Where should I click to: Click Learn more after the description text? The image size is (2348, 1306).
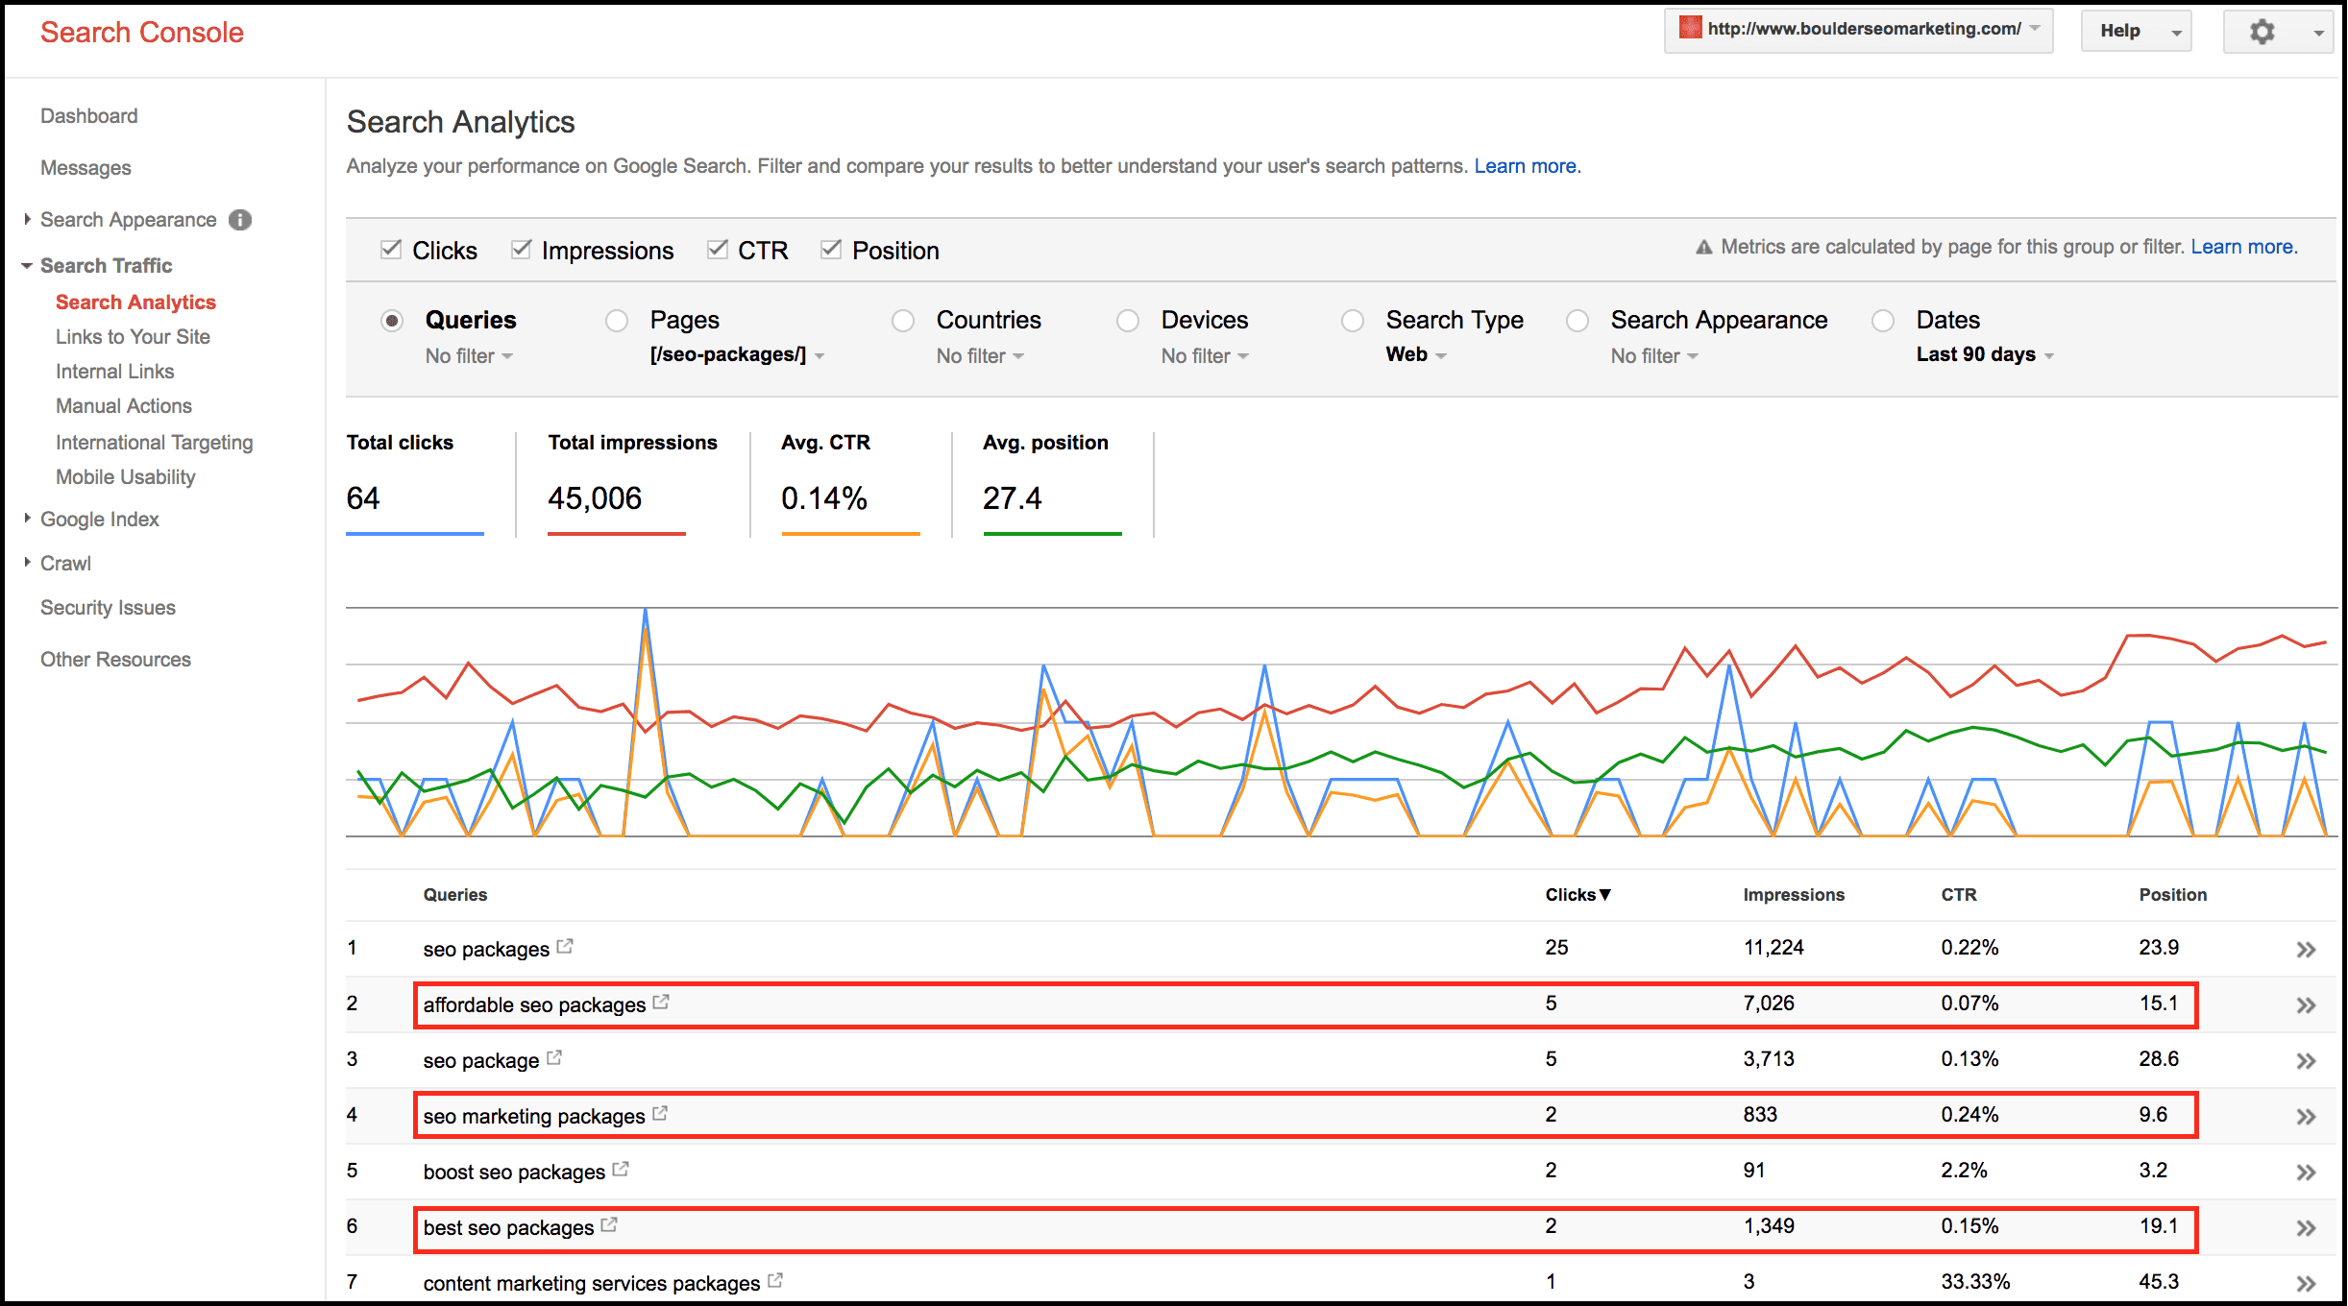click(x=1528, y=166)
